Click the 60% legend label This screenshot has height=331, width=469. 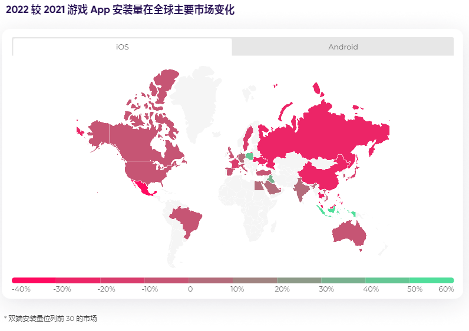coord(446,289)
